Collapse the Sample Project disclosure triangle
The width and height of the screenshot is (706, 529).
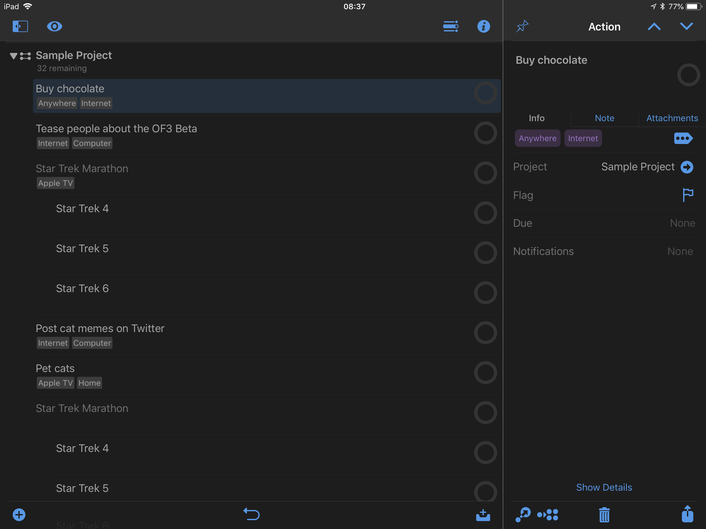(13, 56)
